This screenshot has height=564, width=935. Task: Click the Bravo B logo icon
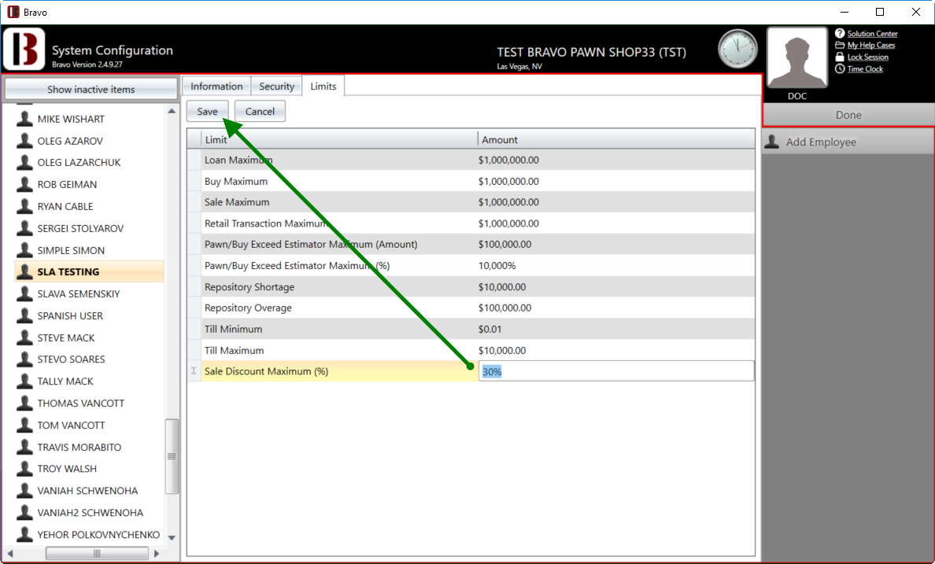(x=24, y=49)
